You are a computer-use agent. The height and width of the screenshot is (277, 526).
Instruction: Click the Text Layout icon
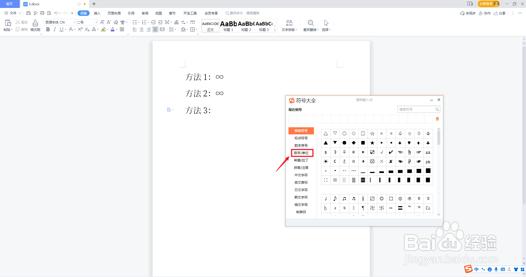(x=289, y=23)
